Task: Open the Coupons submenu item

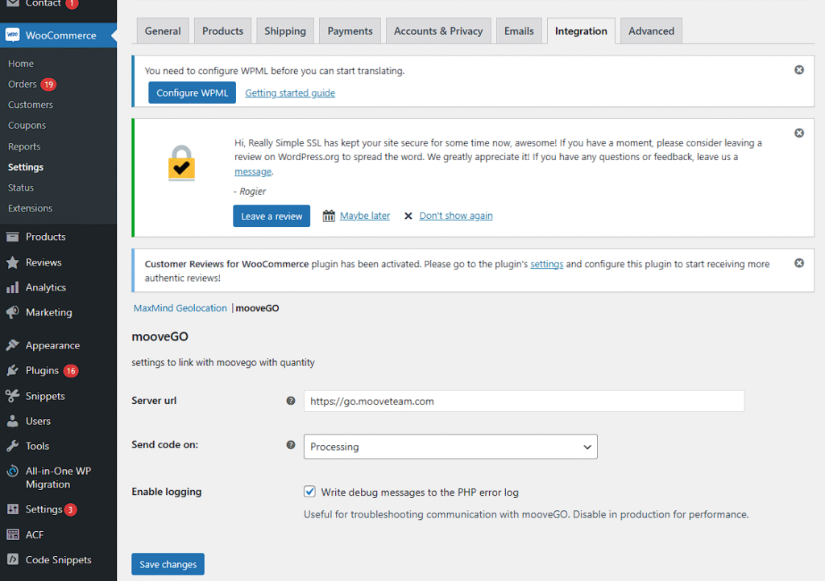Action: click(27, 126)
